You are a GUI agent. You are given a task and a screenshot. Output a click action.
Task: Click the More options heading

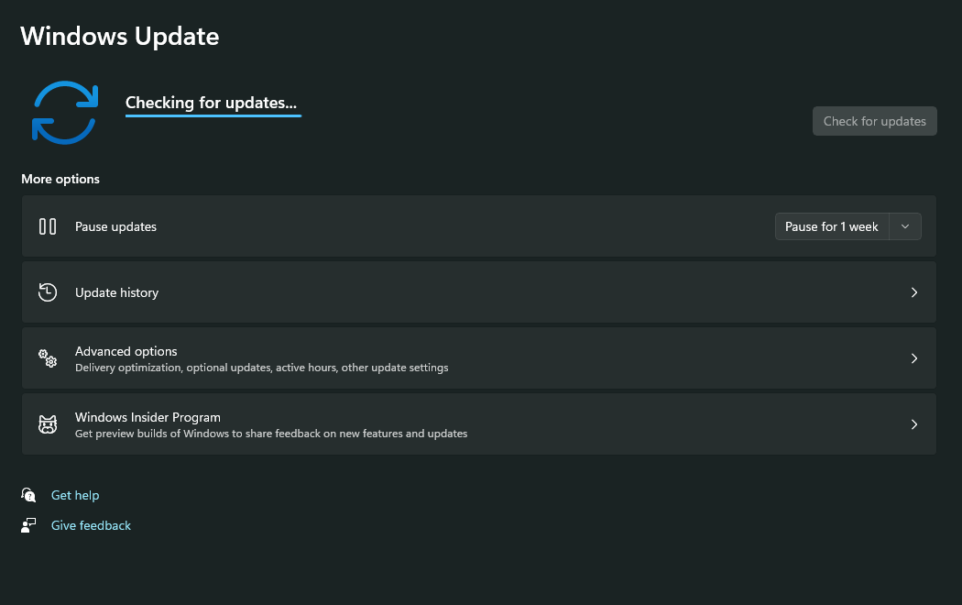[x=60, y=179]
